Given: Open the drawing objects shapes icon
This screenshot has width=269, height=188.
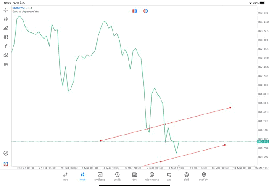Looking at the screenshot, I should pos(5,55).
